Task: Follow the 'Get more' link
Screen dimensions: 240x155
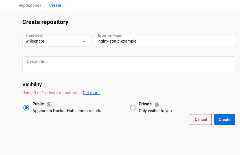Action: [91, 93]
